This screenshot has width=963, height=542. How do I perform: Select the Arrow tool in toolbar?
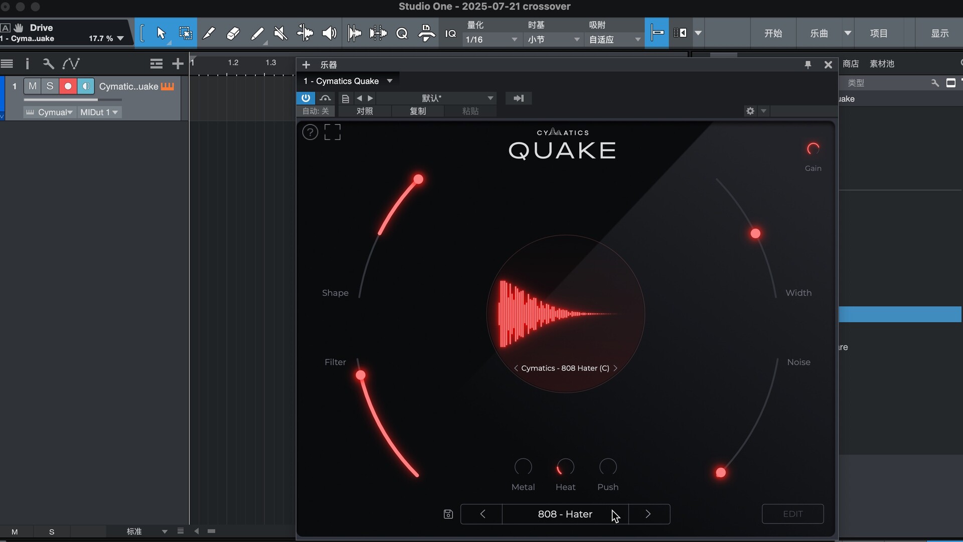(161, 33)
